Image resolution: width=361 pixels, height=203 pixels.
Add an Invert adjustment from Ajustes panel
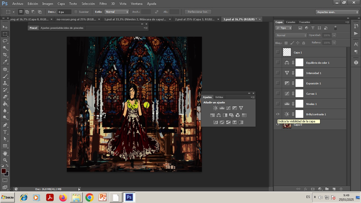tap(215, 122)
